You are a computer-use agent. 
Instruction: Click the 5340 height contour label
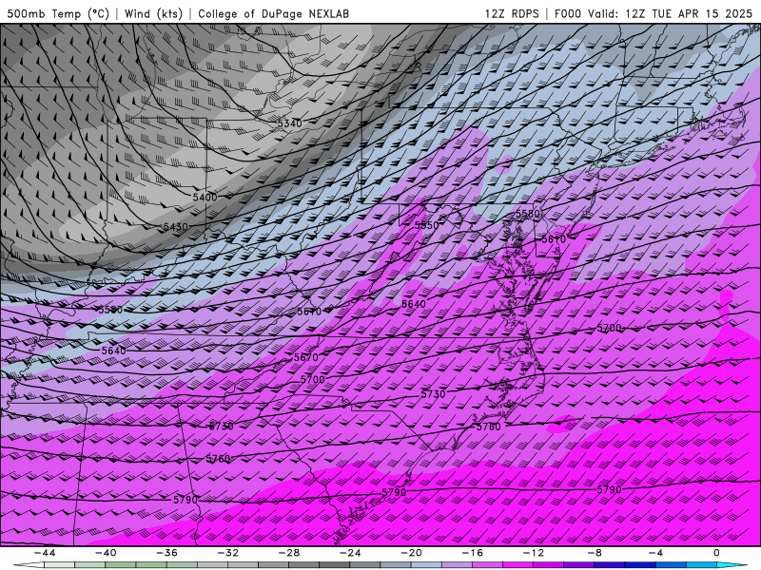(290, 123)
